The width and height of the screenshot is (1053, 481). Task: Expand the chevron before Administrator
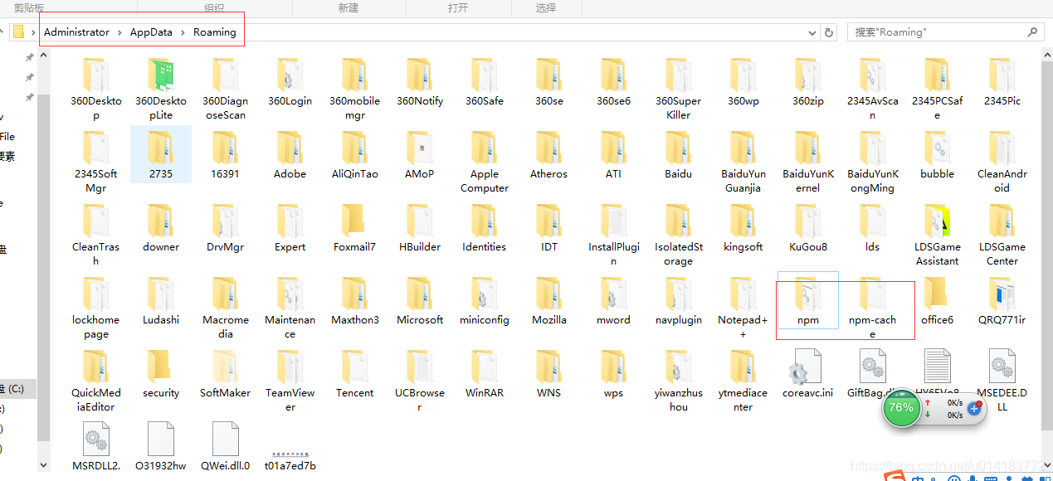click(33, 32)
